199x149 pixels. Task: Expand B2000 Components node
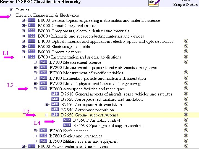(x=23, y=31)
